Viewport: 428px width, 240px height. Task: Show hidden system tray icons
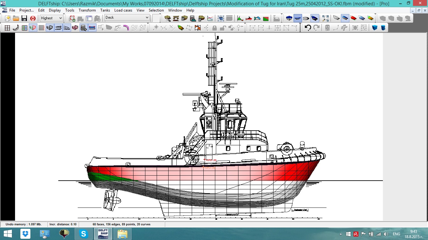pos(341,234)
